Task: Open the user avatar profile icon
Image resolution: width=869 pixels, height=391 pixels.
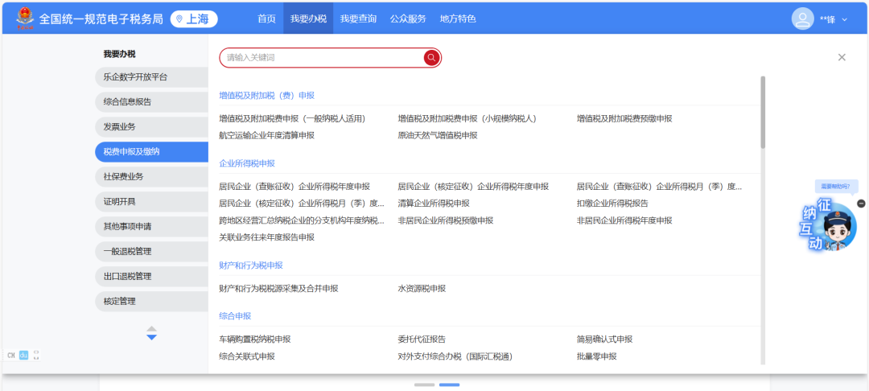Action: pyautogui.click(x=802, y=18)
